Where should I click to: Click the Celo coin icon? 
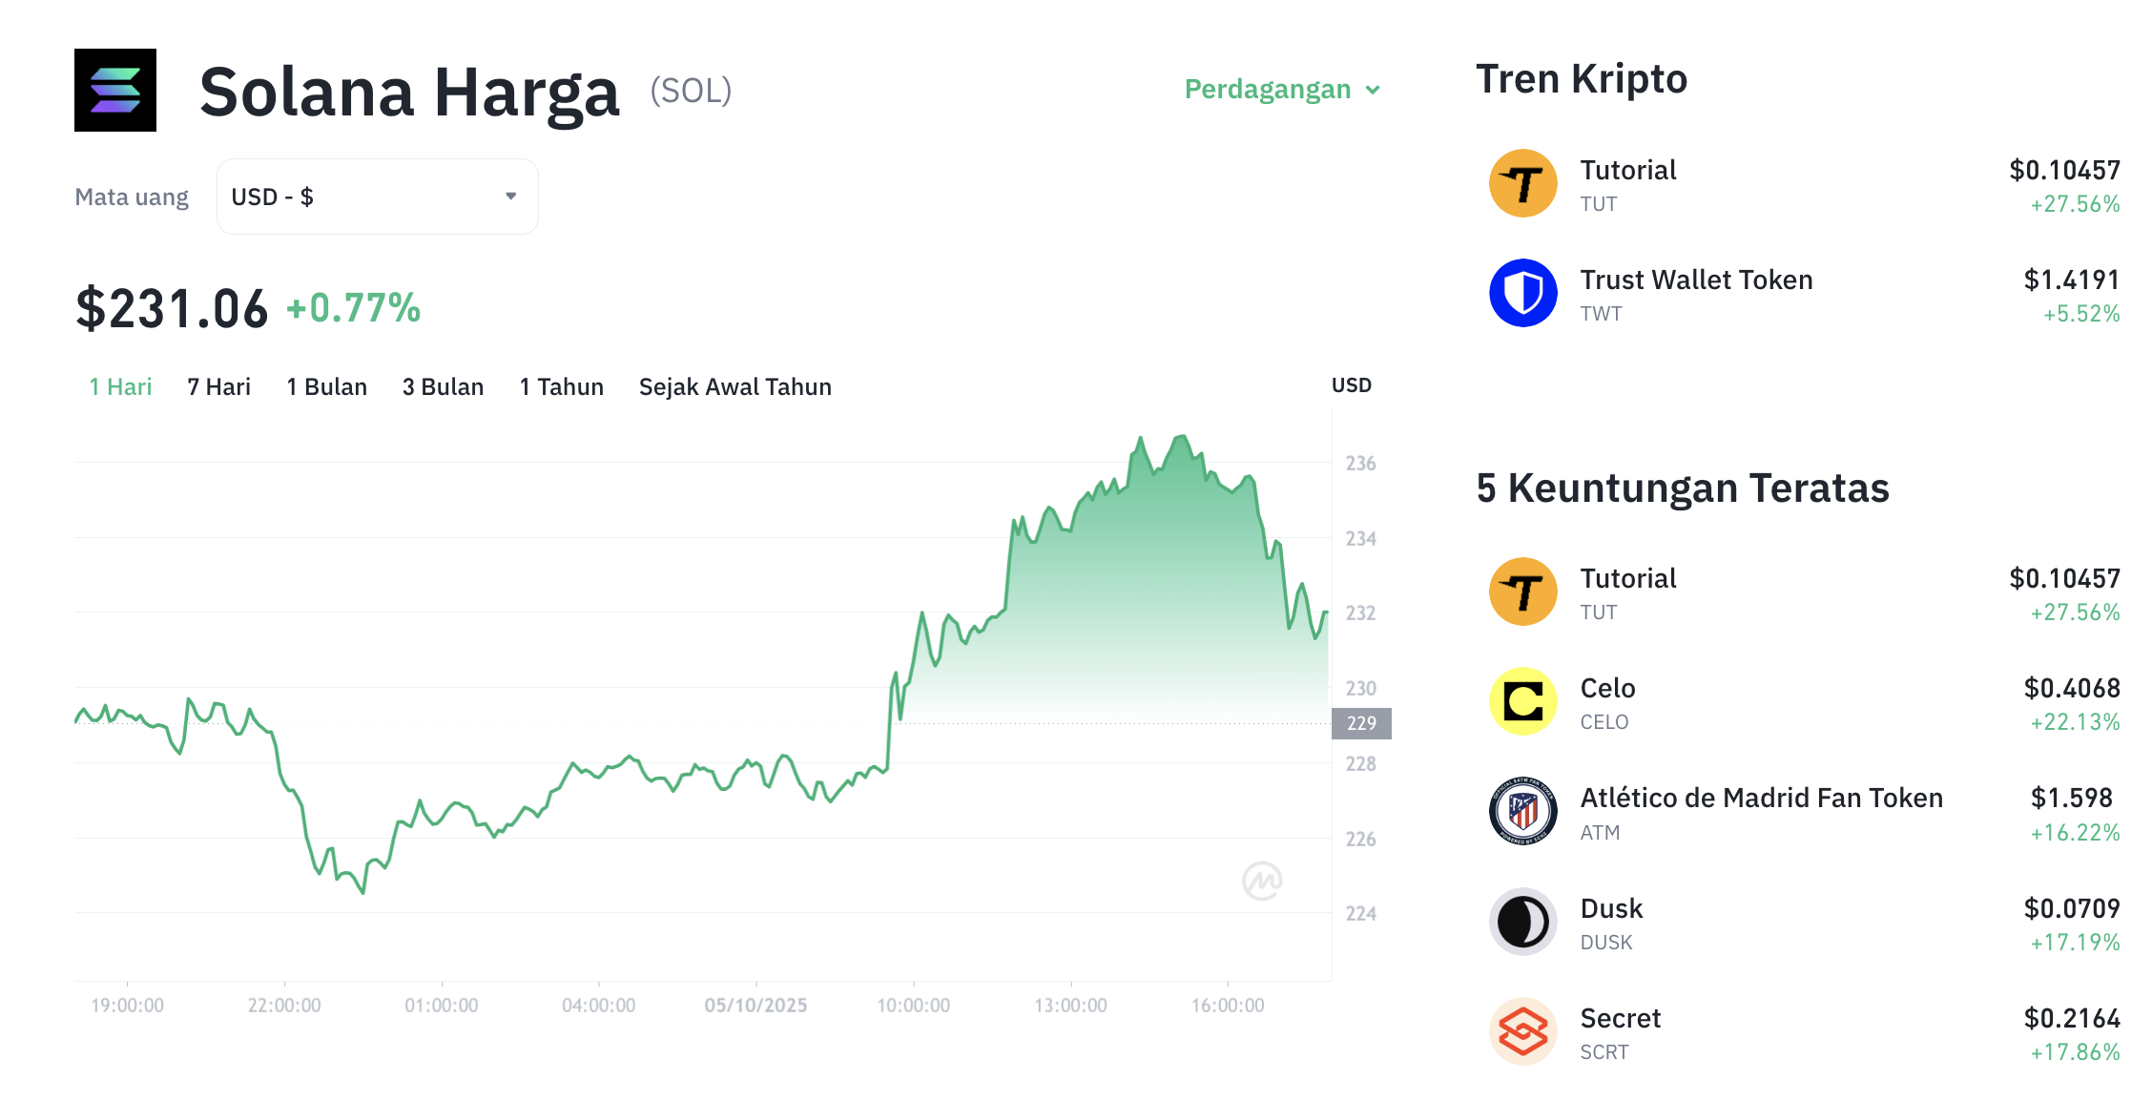[1522, 701]
